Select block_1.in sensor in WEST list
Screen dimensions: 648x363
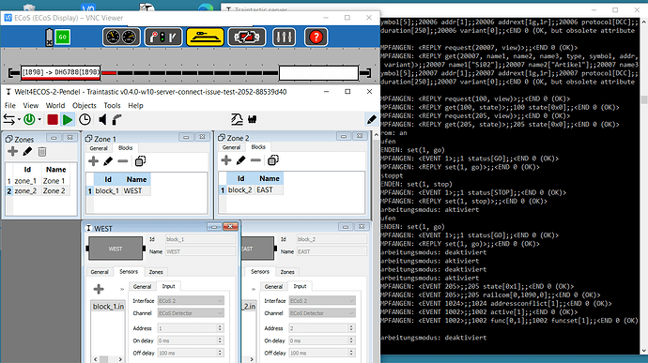(108, 307)
